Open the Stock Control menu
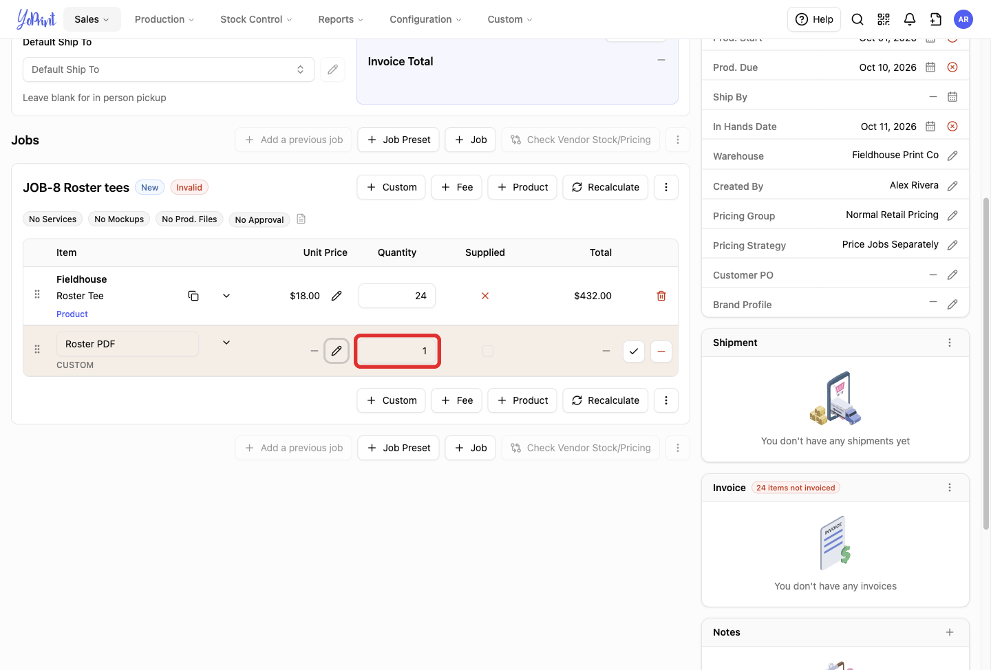This screenshot has height=670, width=991. click(x=256, y=19)
